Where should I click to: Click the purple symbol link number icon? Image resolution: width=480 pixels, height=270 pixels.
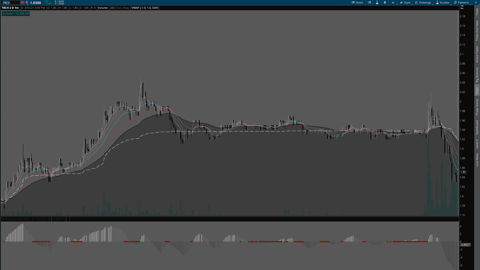point(27,2)
